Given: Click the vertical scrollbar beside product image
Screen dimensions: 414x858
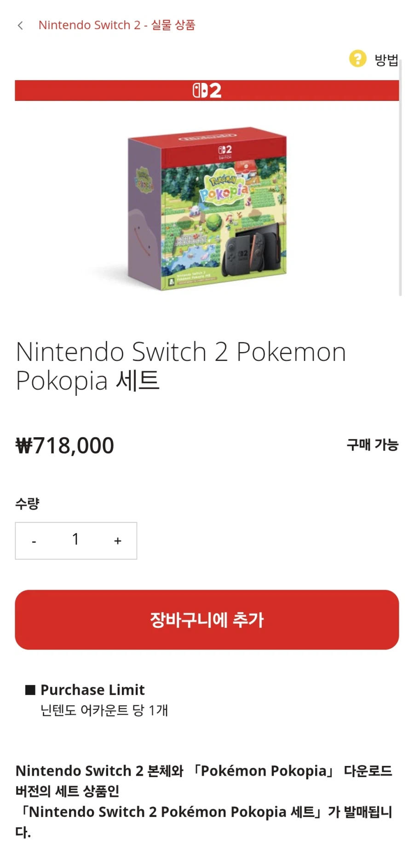Looking at the screenshot, I should [400, 177].
